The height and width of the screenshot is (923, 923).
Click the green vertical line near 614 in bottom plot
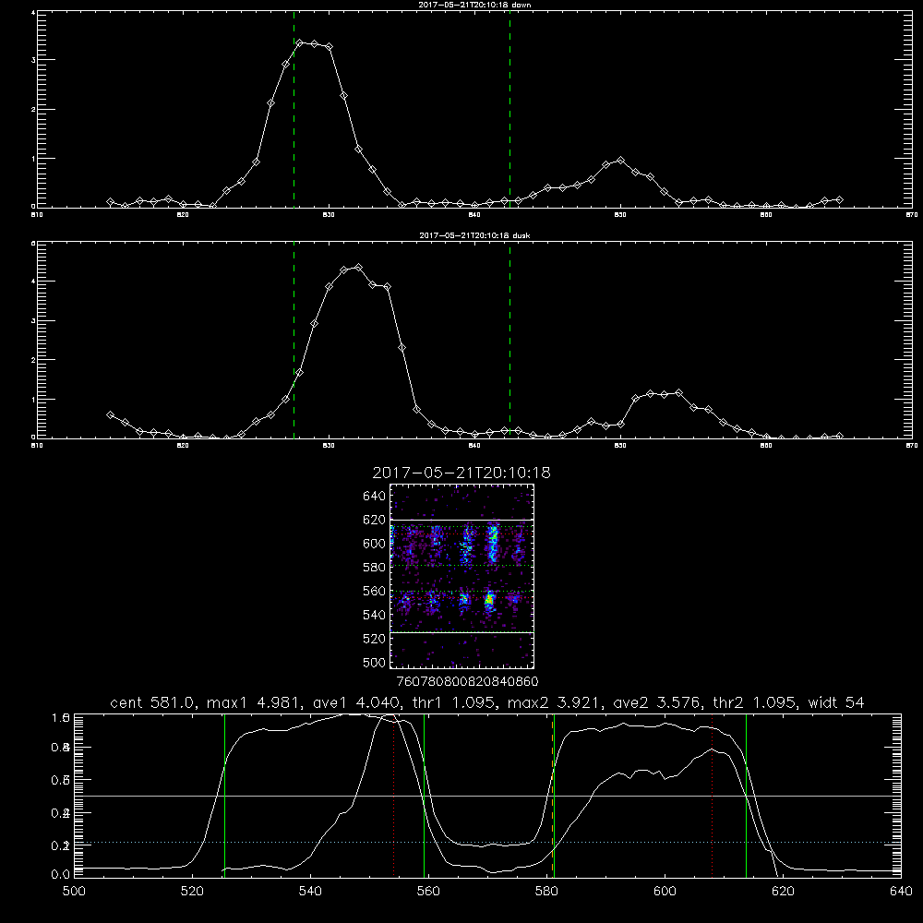click(746, 795)
